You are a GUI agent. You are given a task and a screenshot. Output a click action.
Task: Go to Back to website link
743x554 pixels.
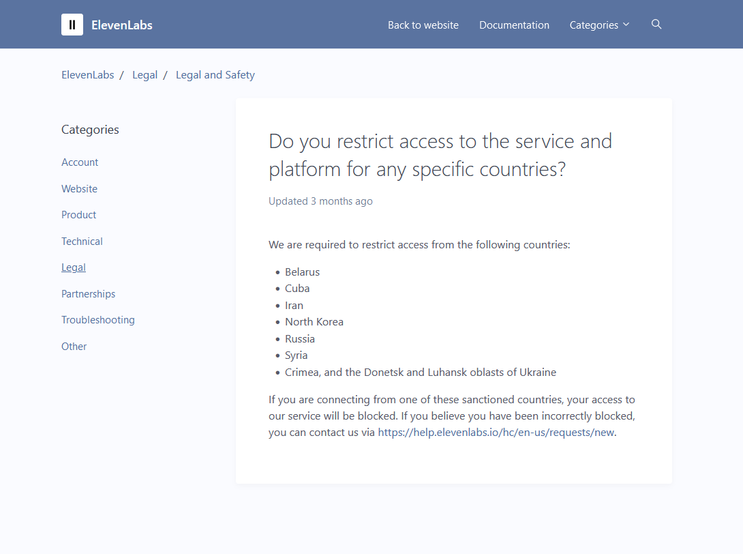point(423,25)
